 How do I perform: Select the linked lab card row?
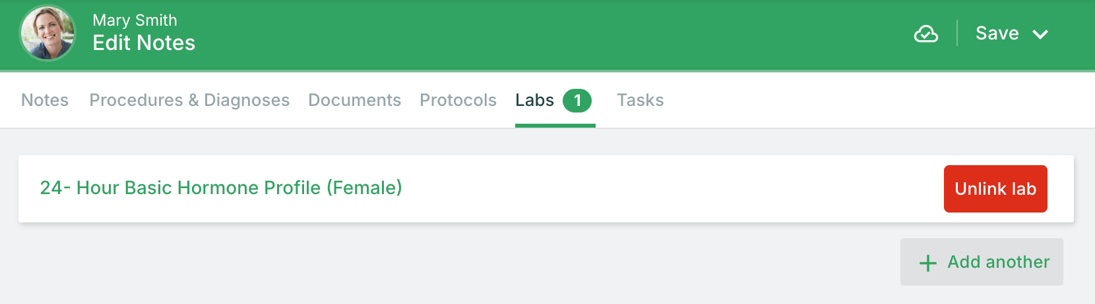coord(546,189)
